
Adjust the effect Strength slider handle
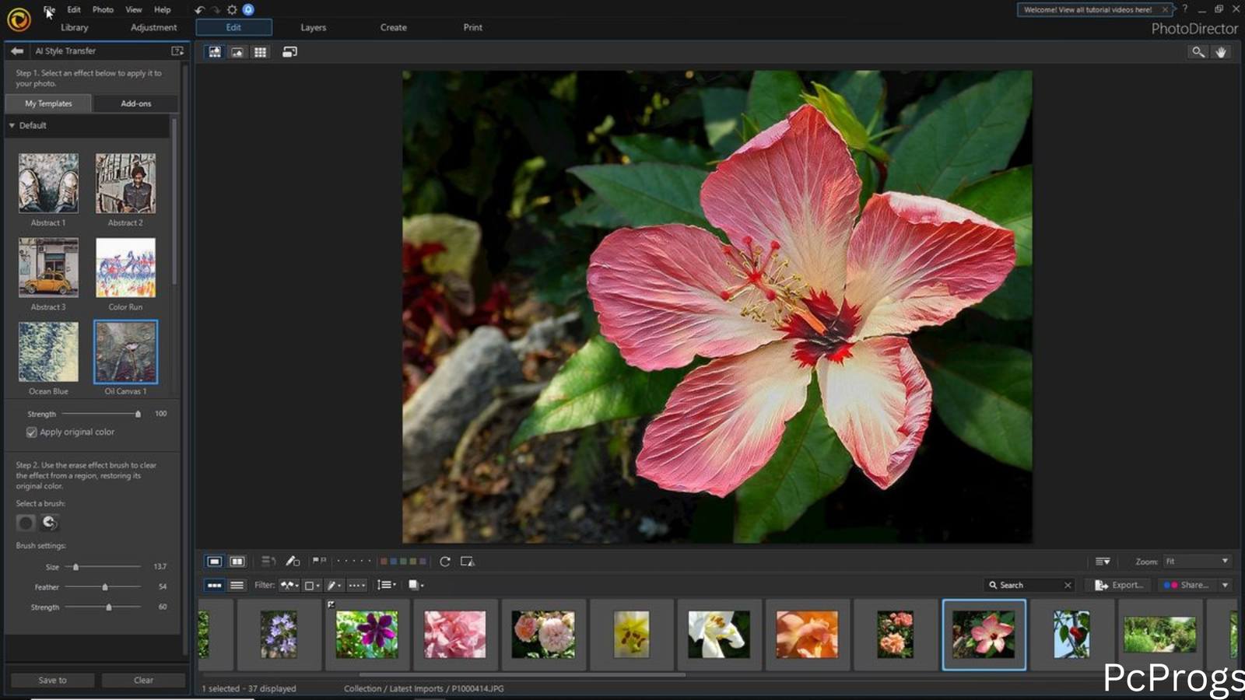(x=138, y=414)
